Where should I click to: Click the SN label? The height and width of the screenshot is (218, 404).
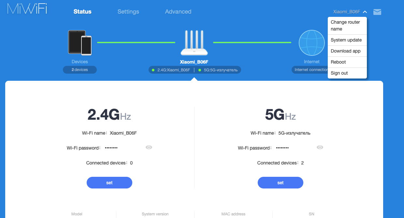tap(311, 214)
